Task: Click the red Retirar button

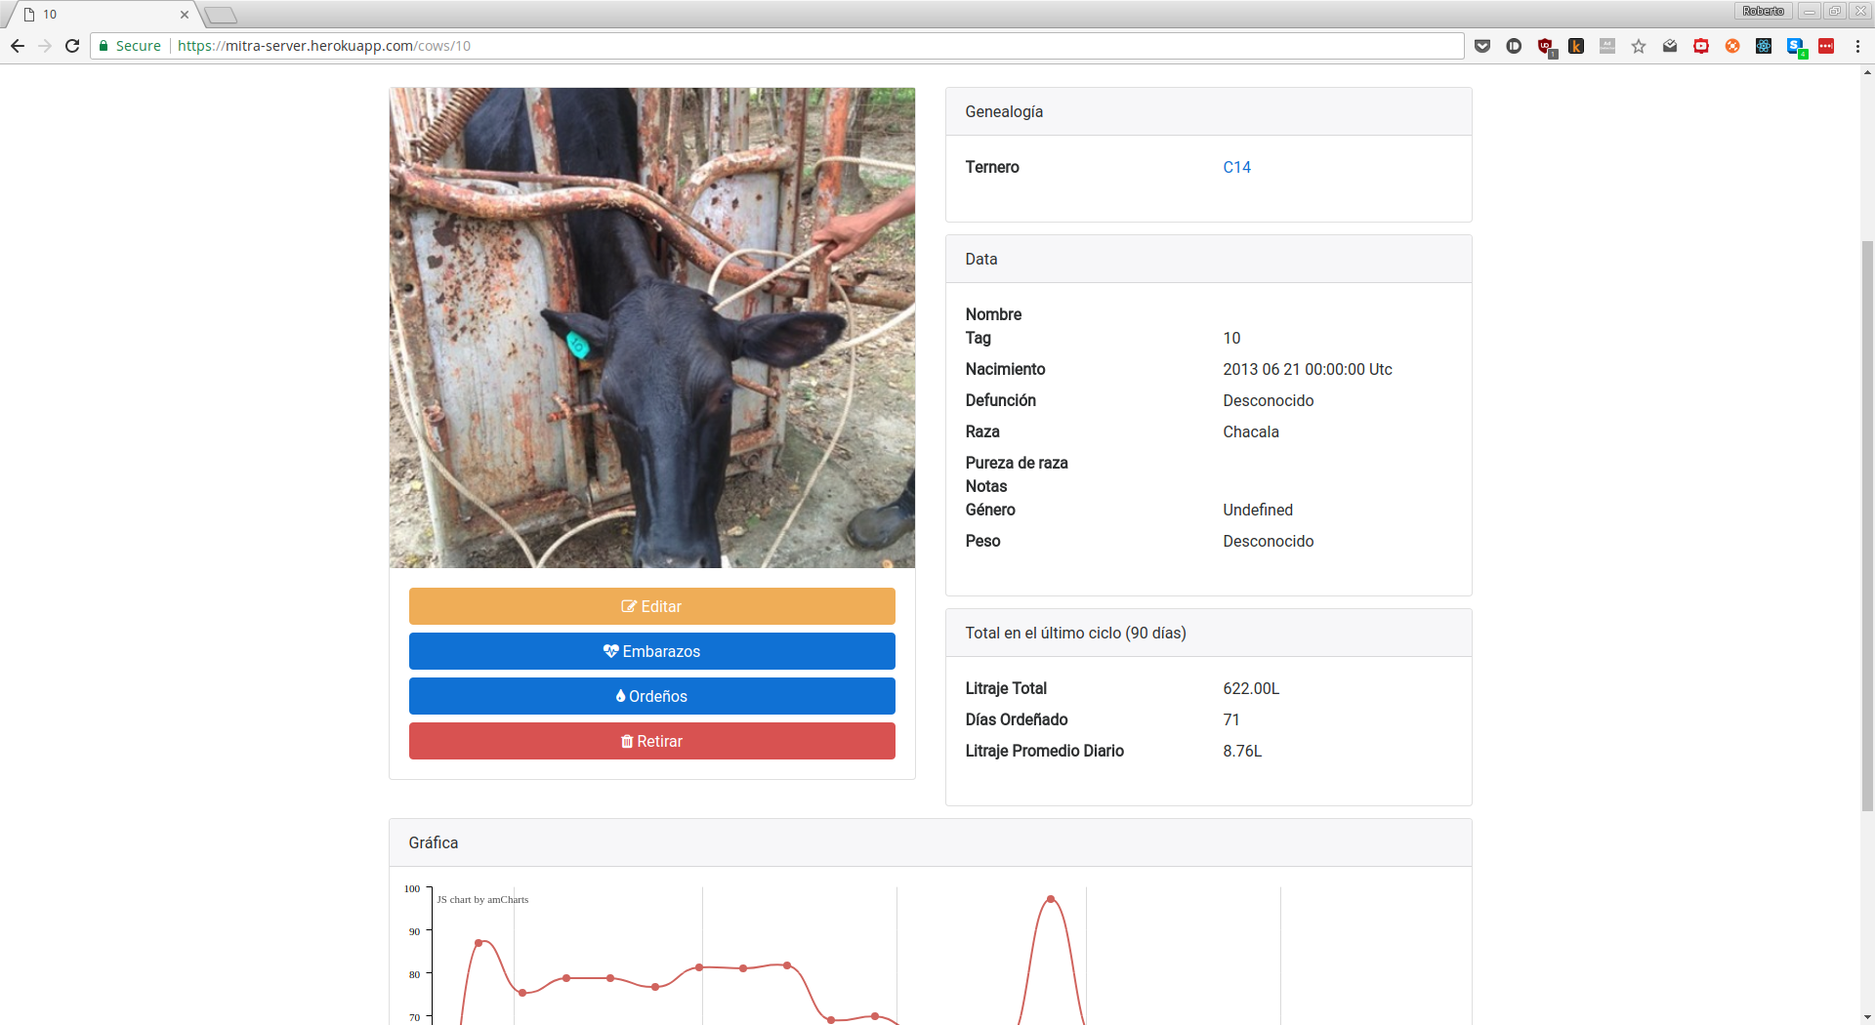Action: pyautogui.click(x=652, y=741)
